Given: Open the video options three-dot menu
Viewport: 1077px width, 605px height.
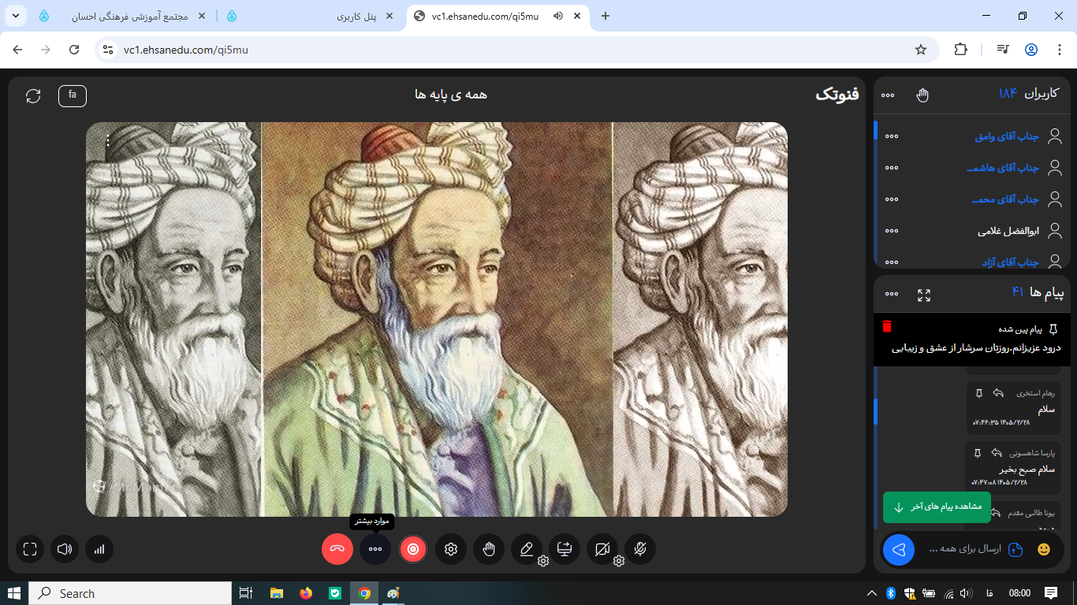Looking at the screenshot, I should tap(108, 141).
